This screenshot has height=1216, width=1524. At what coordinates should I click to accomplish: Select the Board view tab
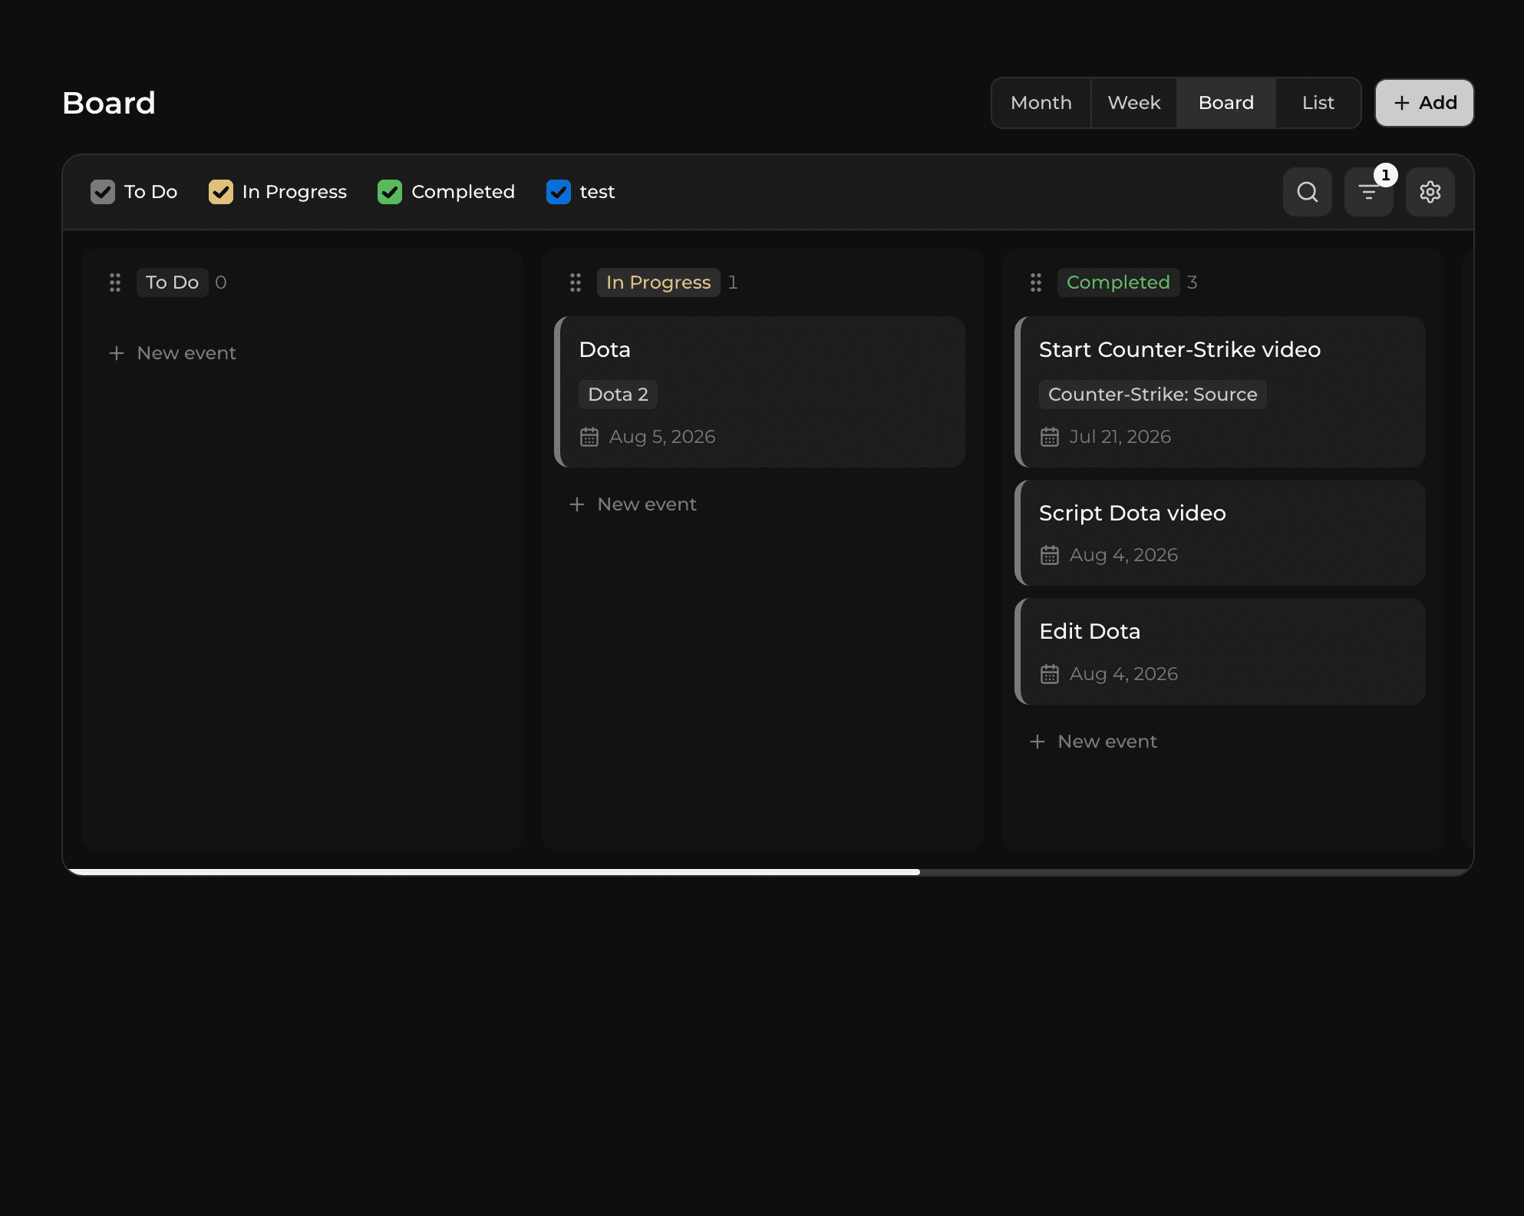click(1226, 103)
